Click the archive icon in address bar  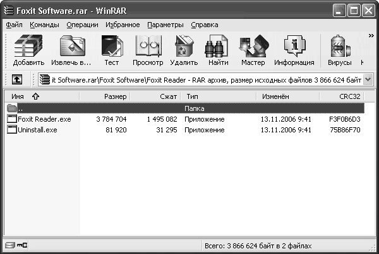click(x=44, y=79)
